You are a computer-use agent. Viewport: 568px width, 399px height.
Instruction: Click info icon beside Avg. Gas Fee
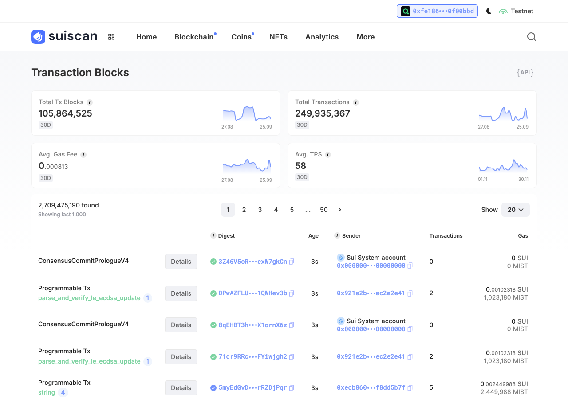(x=83, y=155)
